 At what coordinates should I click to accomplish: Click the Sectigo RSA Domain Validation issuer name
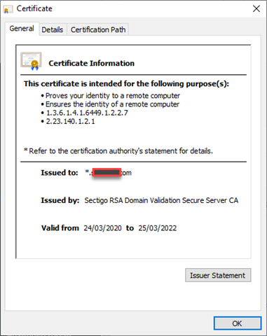161,200
